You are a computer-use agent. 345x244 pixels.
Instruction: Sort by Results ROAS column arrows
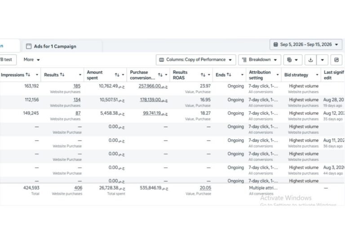[203, 75]
